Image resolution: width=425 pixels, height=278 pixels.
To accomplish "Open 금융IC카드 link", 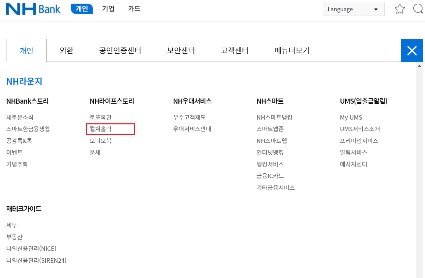I will (270, 176).
